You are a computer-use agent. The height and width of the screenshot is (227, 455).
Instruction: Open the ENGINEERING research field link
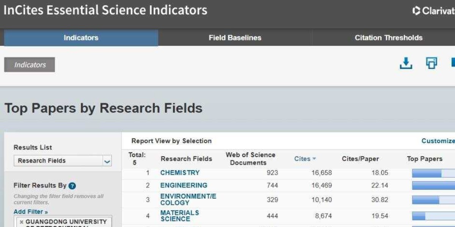pos(184,185)
